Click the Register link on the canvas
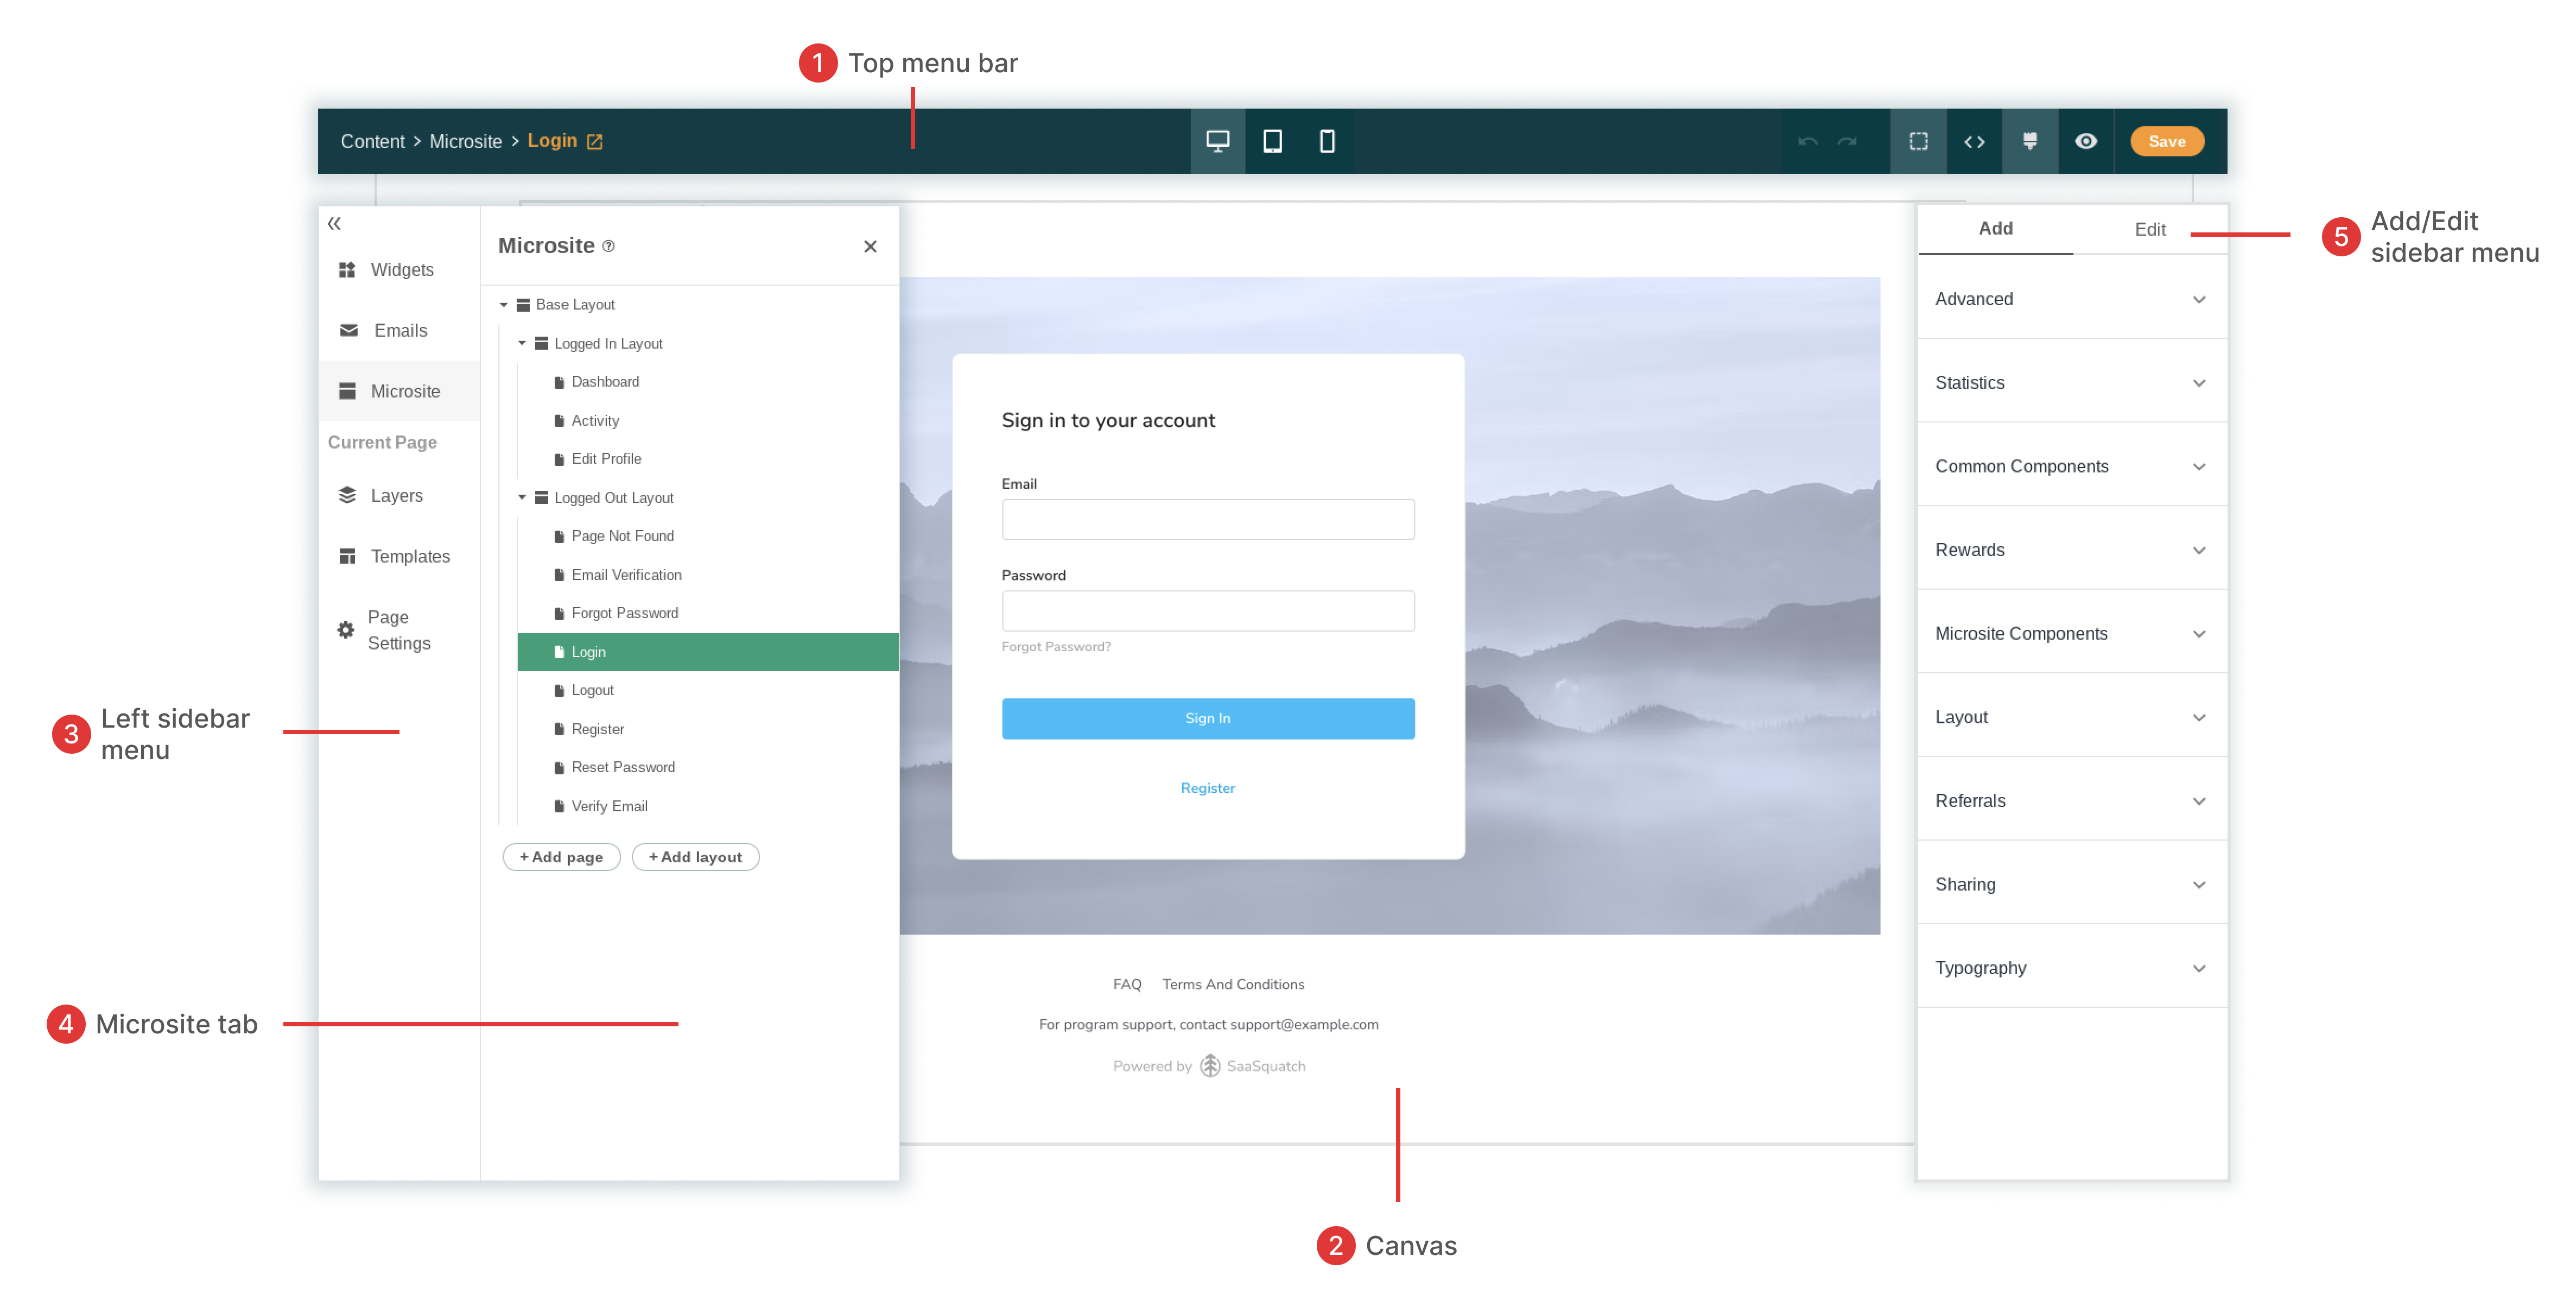 pyautogui.click(x=1207, y=787)
